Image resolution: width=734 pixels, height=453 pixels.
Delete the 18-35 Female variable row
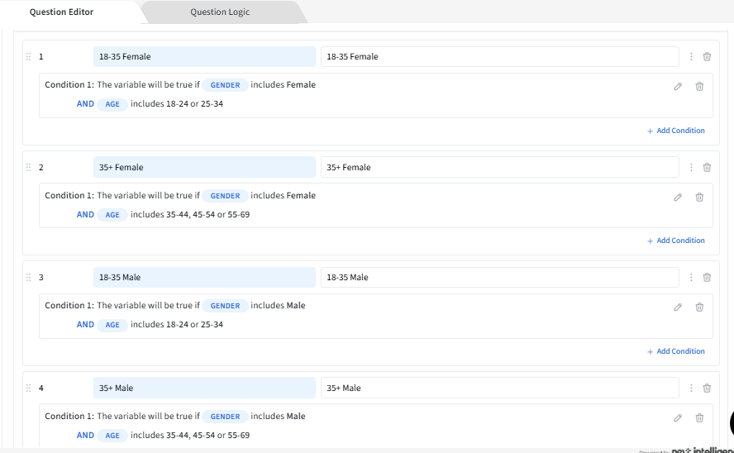tap(707, 57)
